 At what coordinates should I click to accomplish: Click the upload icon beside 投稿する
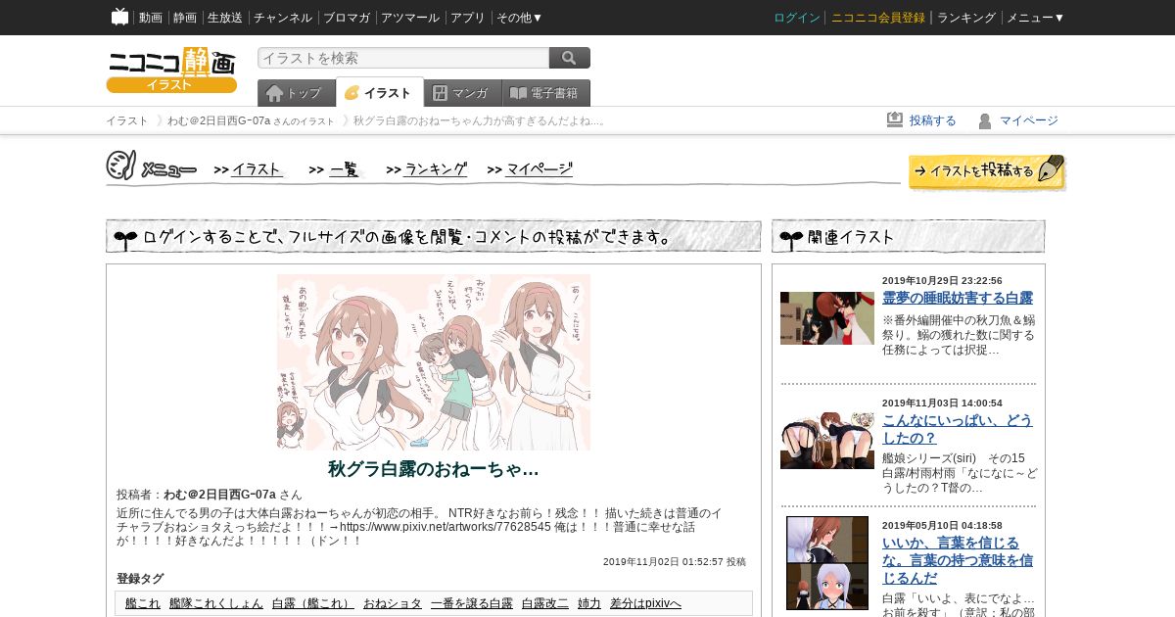coord(895,119)
